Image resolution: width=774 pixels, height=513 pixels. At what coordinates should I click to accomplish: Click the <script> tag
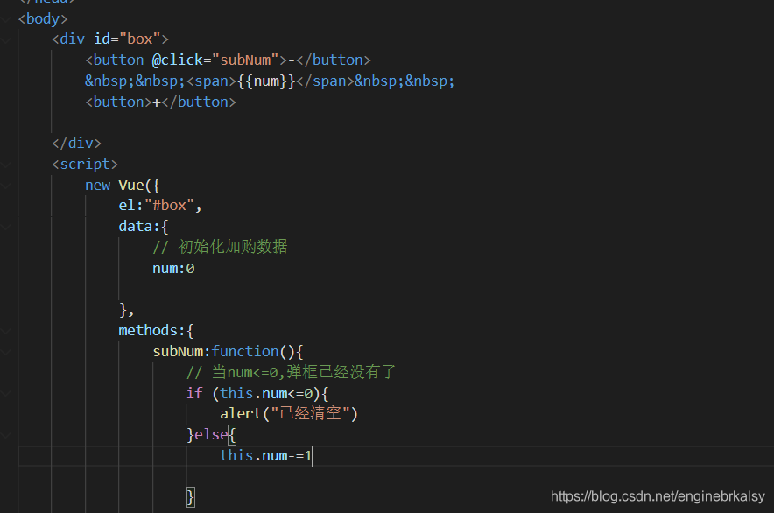click(x=85, y=164)
